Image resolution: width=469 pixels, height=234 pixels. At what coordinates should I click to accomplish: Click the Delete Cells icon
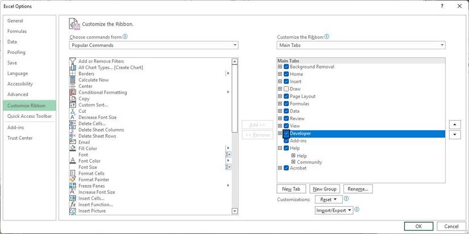coord(73,124)
